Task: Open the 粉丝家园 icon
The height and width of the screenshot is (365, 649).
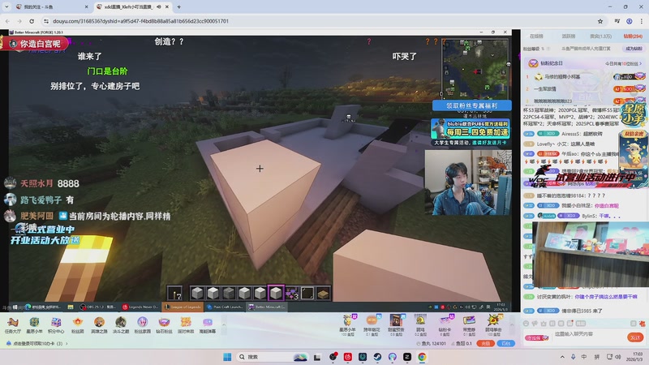Action: pyautogui.click(x=143, y=325)
